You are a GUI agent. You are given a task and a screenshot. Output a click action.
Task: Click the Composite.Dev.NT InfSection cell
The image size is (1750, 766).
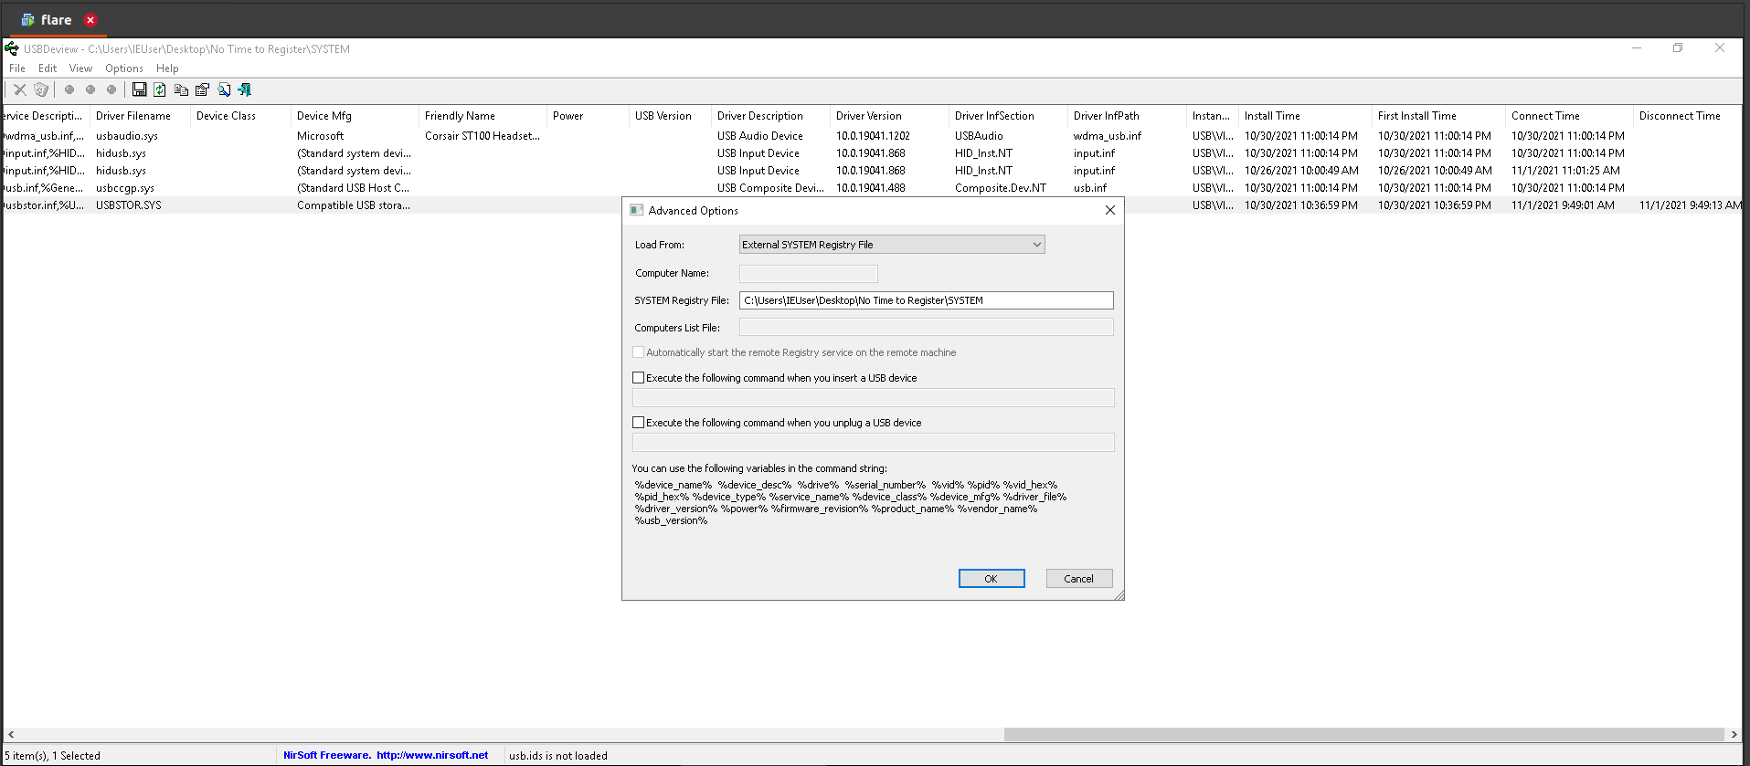pyautogui.click(x=1001, y=188)
